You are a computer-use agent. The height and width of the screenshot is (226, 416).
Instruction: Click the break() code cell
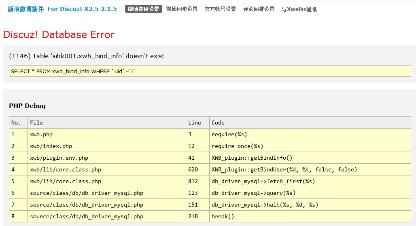310,216
